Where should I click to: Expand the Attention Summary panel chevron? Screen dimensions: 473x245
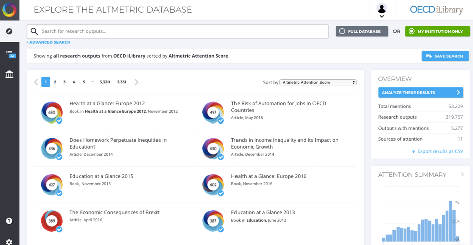(462, 174)
